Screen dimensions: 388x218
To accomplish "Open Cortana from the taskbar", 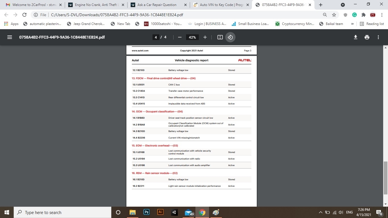I will point(118,212).
